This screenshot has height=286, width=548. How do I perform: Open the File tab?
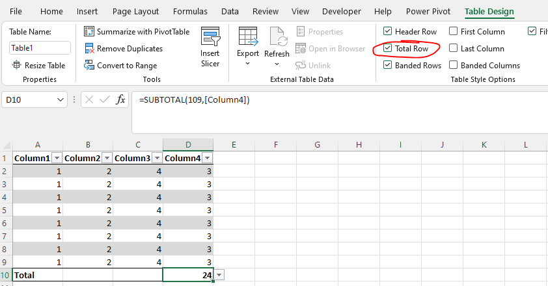point(16,12)
